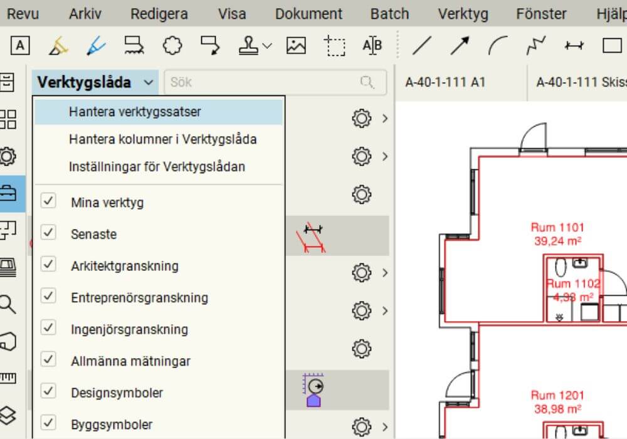
Task: Select the Text Box tool
Action: 21,45
